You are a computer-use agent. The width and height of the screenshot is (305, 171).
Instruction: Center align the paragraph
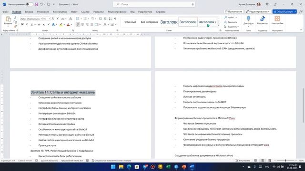point(82,24)
